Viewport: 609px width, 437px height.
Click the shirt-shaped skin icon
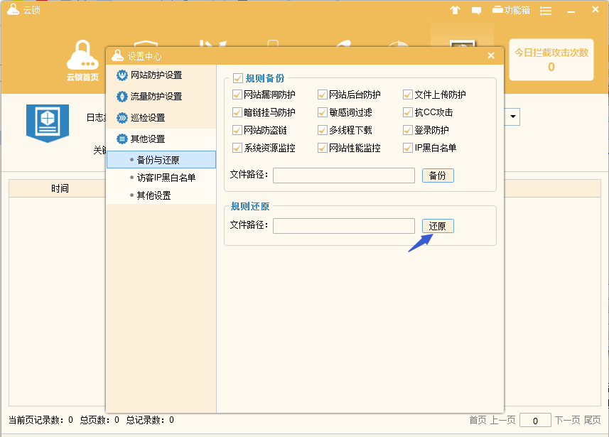point(455,9)
